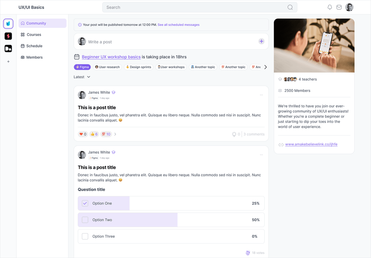
Task: Open www.amakebelievelink.co/ijhfe link
Action: (x=311, y=144)
